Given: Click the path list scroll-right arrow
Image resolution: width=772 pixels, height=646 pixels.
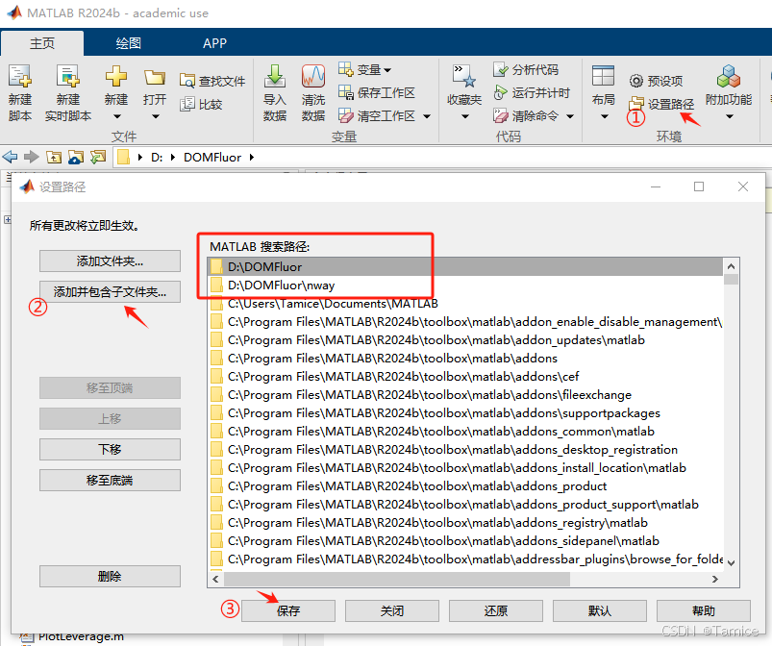Looking at the screenshot, I should (715, 579).
